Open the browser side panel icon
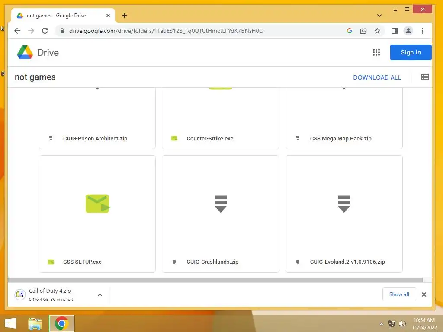Screen dimensions: 443x332 pyautogui.click(x=395, y=31)
